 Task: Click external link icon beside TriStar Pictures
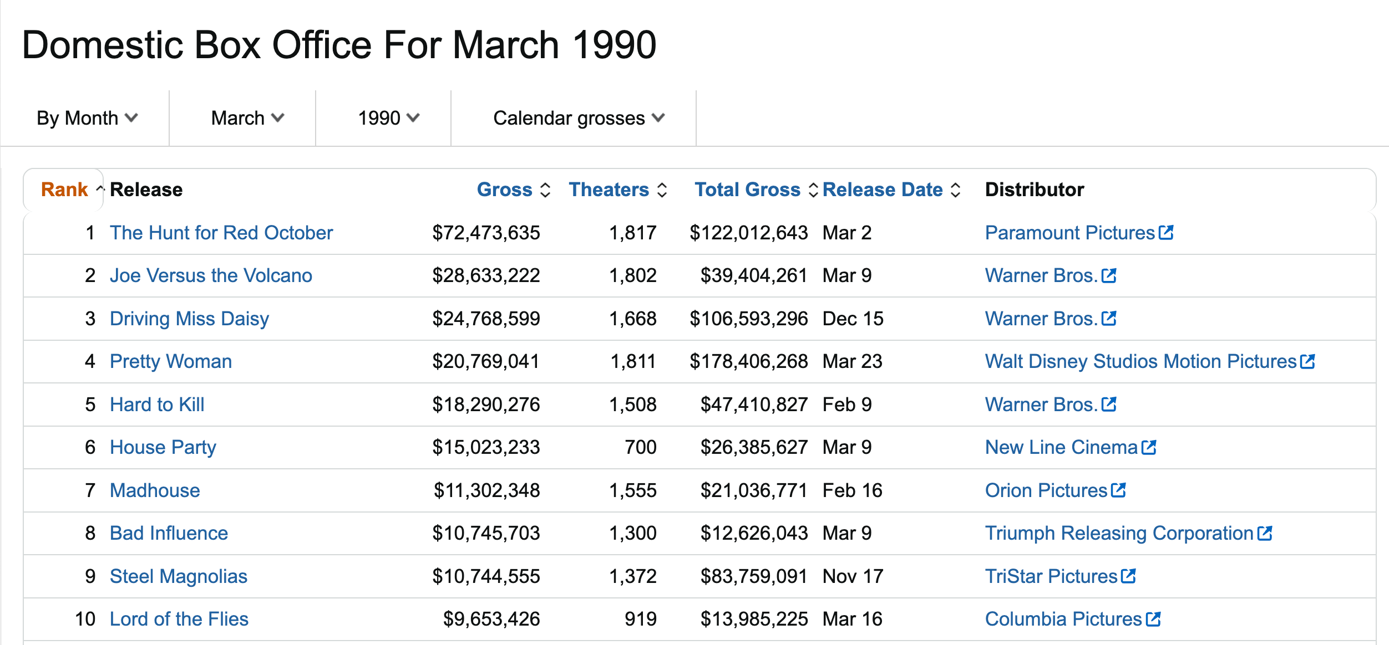tap(1128, 576)
